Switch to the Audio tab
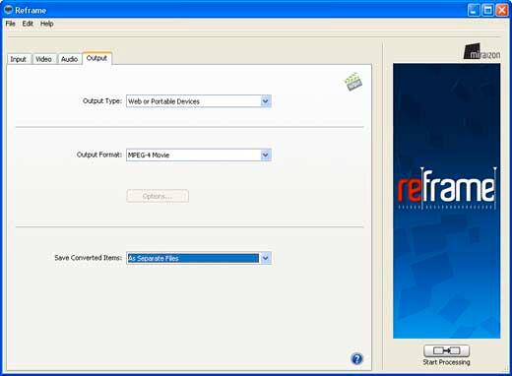 tap(69, 59)
